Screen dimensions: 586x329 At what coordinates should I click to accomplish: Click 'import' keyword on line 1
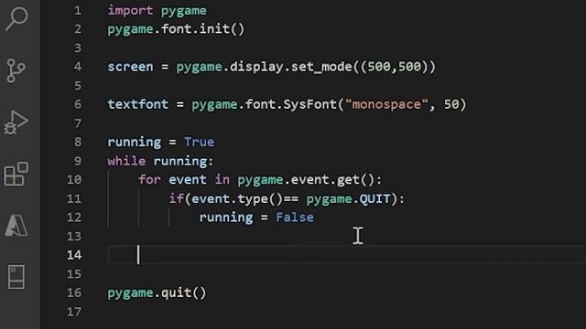click(130, 10)
